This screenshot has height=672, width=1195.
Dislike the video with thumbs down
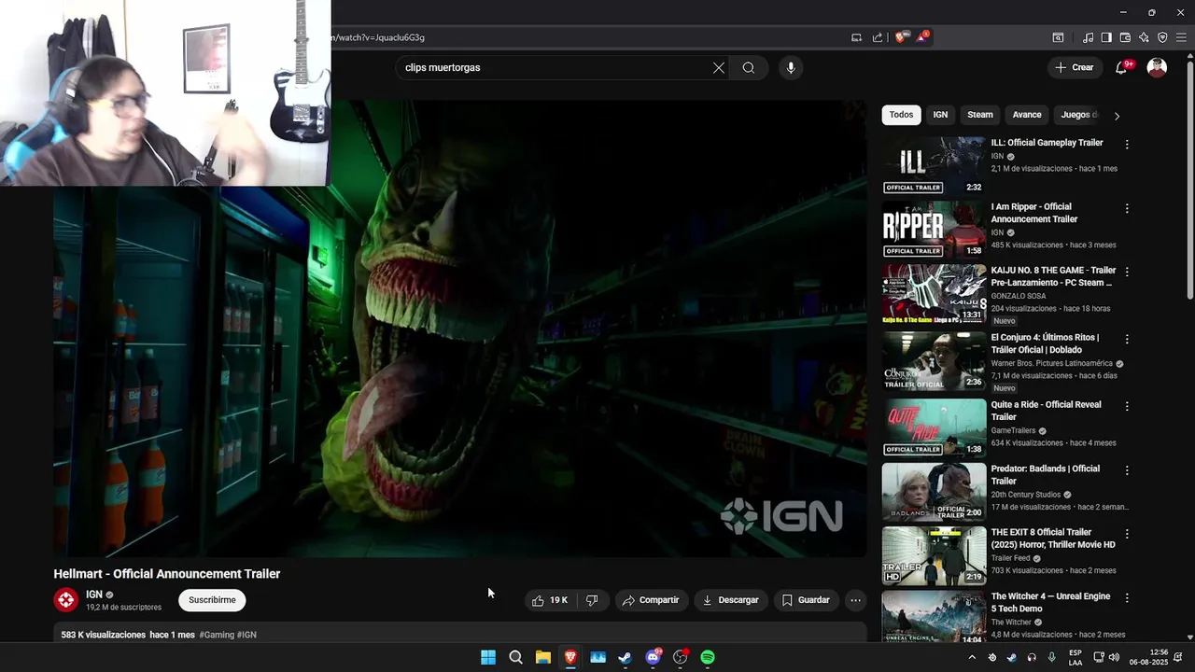point(592,600)
